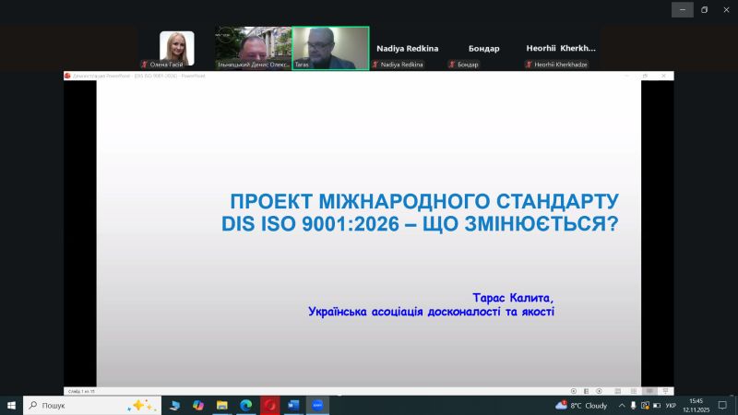Open Microsoft Word from the taskbar
This screenshot has width=738, height=415.
(293, 405)
